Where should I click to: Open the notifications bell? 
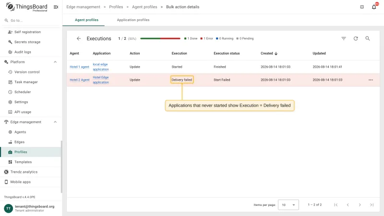click(x=374, y=7)
